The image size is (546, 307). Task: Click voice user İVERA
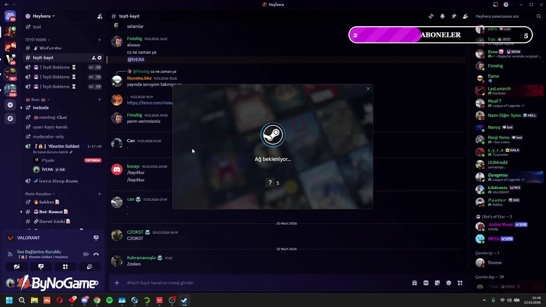[67, 170]
